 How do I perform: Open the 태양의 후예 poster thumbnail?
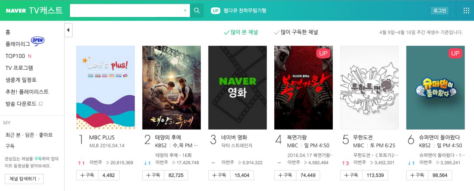[171, 88]
